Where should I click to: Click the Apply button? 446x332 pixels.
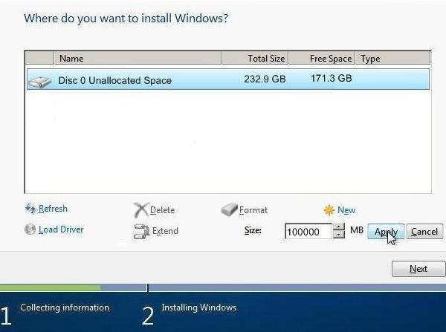pos(386,232)
